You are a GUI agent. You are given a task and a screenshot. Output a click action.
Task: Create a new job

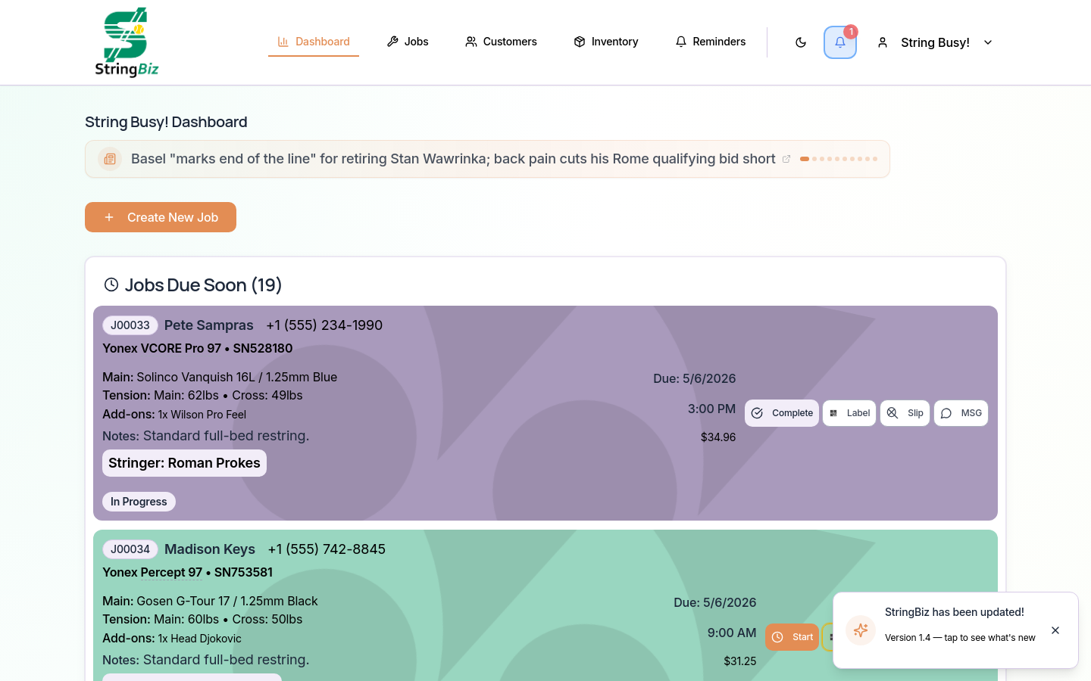point(161,217)
